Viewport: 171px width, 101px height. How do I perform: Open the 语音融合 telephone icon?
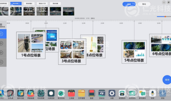click(122, 93)
